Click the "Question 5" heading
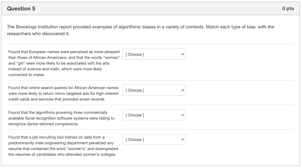 pyautogui.click(x=21, y=9)
